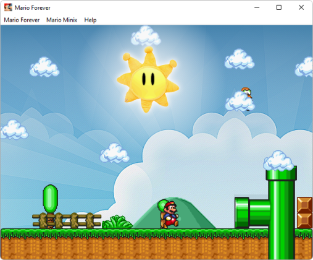313x260 pixels.
Task: Click the cloud sitting on the green pipe
Action: pos(278,161)
